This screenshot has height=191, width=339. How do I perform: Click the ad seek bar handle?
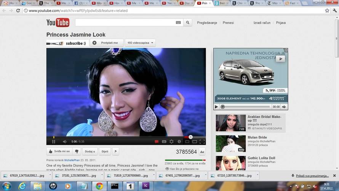point(222,107)
